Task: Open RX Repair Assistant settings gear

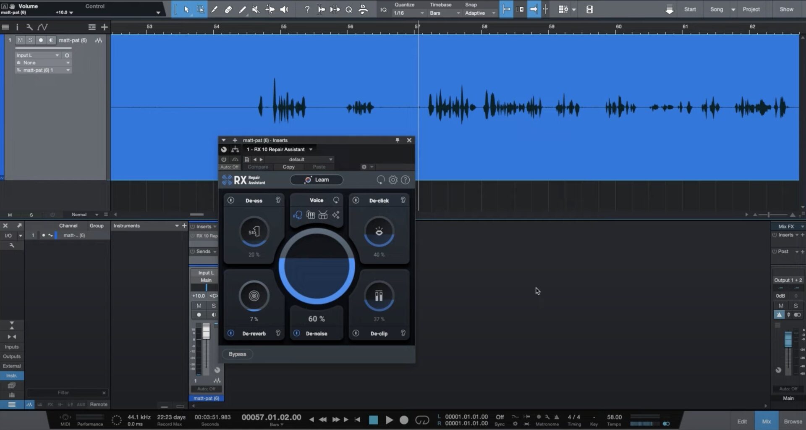Action: [393, 180]
